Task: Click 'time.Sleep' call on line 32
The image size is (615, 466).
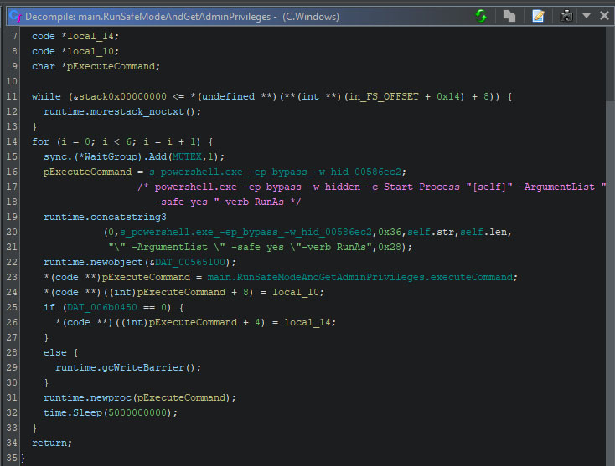Action: (x=73, y=412)
